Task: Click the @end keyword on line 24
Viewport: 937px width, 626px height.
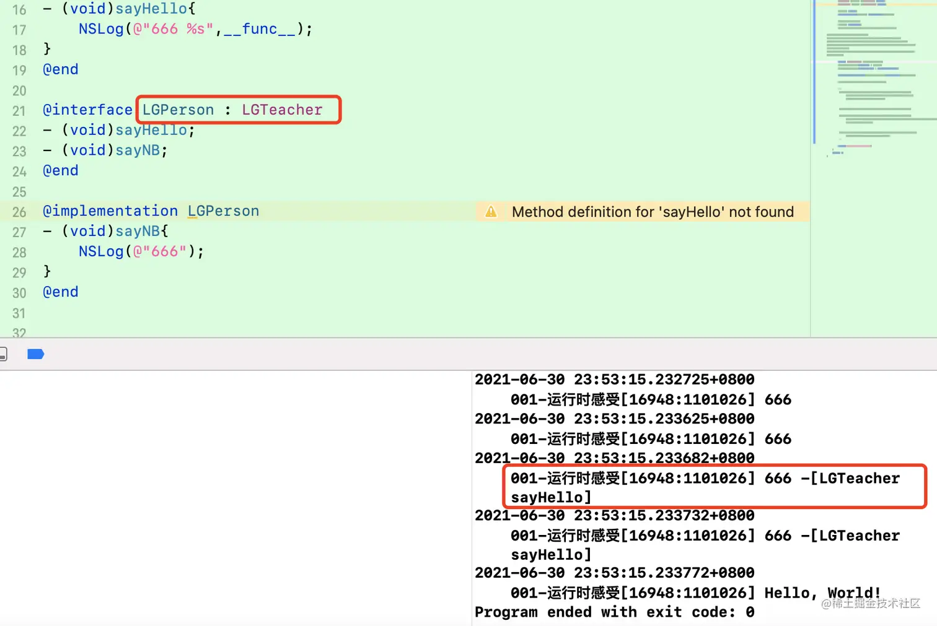Action: click(x=61, y=170)
